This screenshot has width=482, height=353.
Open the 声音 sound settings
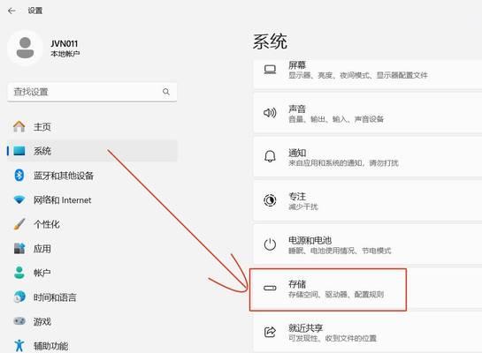pyautogui.click(x=368, y=113)
